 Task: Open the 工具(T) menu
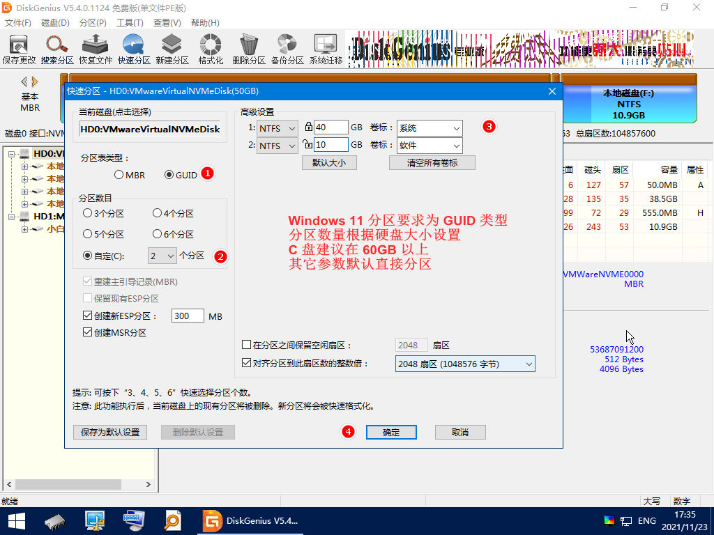129,22
